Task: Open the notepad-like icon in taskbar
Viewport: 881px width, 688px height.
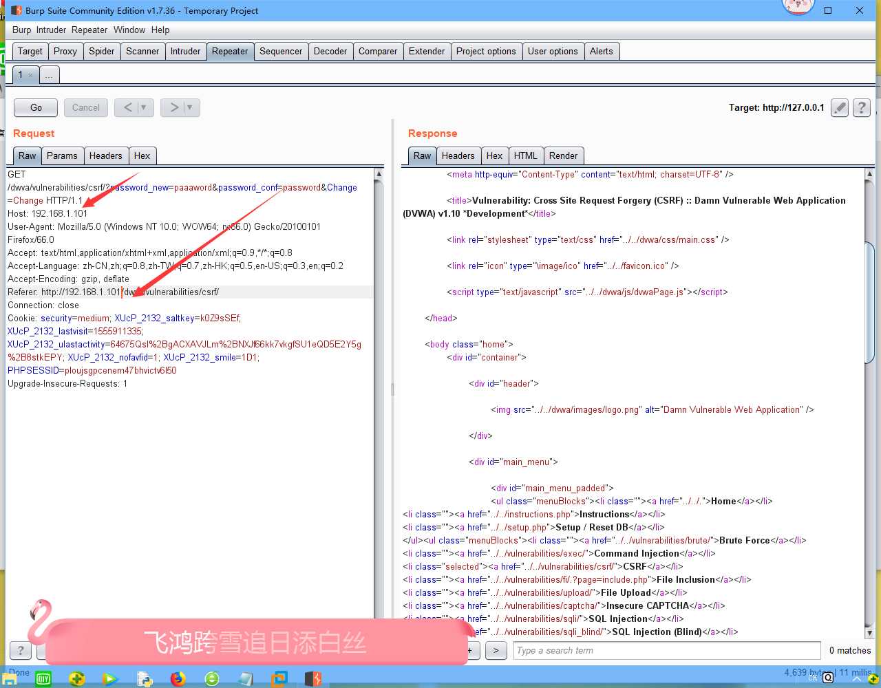Action: [x=245, y=678]
